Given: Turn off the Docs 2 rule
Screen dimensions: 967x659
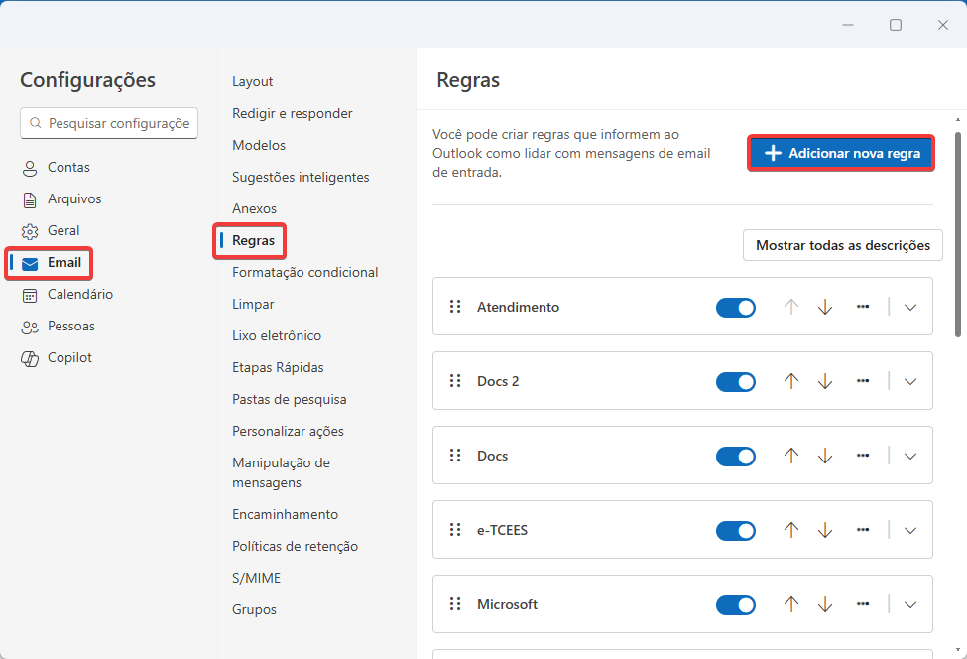Looking at the screenshot, I should [736, 382].
